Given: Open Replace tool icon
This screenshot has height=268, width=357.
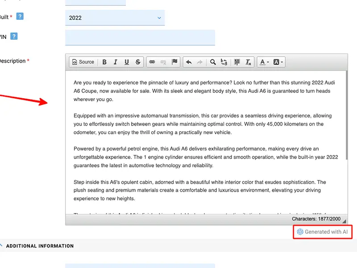Looking at the screenshot, I should tap(224, 62).
